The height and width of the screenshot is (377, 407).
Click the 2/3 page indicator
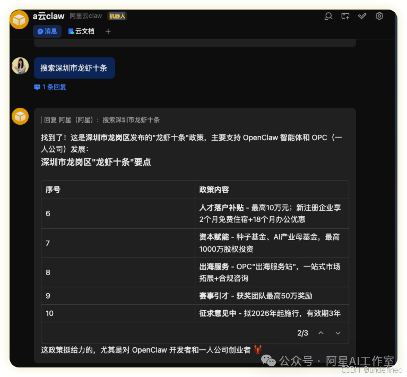[302, 333]
